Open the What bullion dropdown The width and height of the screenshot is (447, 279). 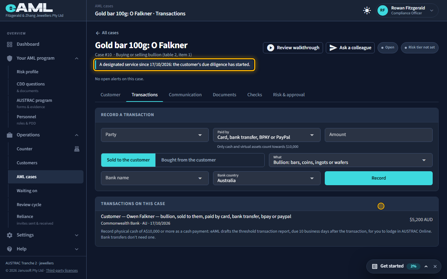[351, 160]
